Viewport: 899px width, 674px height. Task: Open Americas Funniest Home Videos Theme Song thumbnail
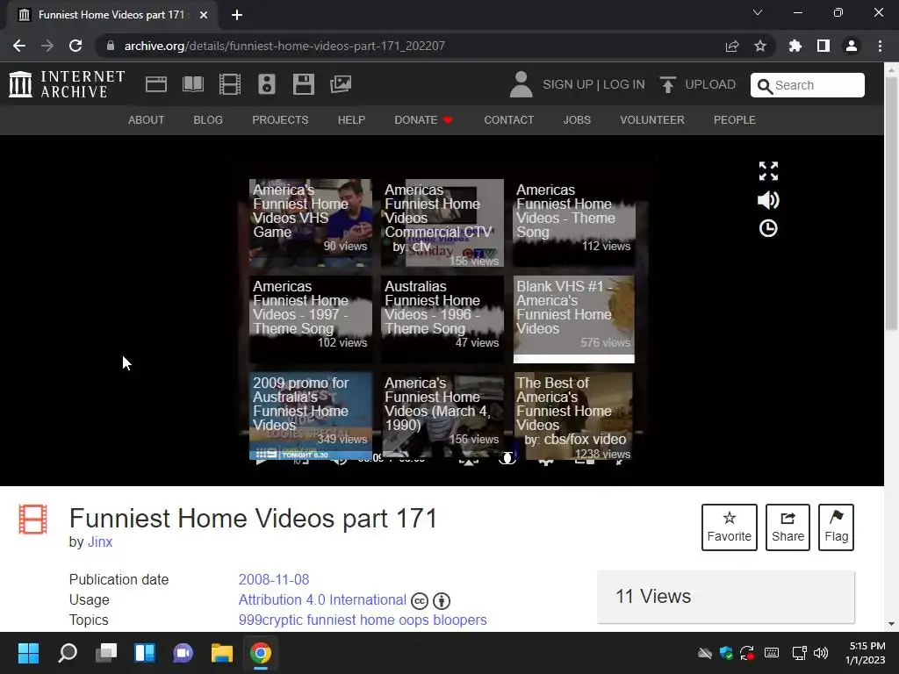574,222
